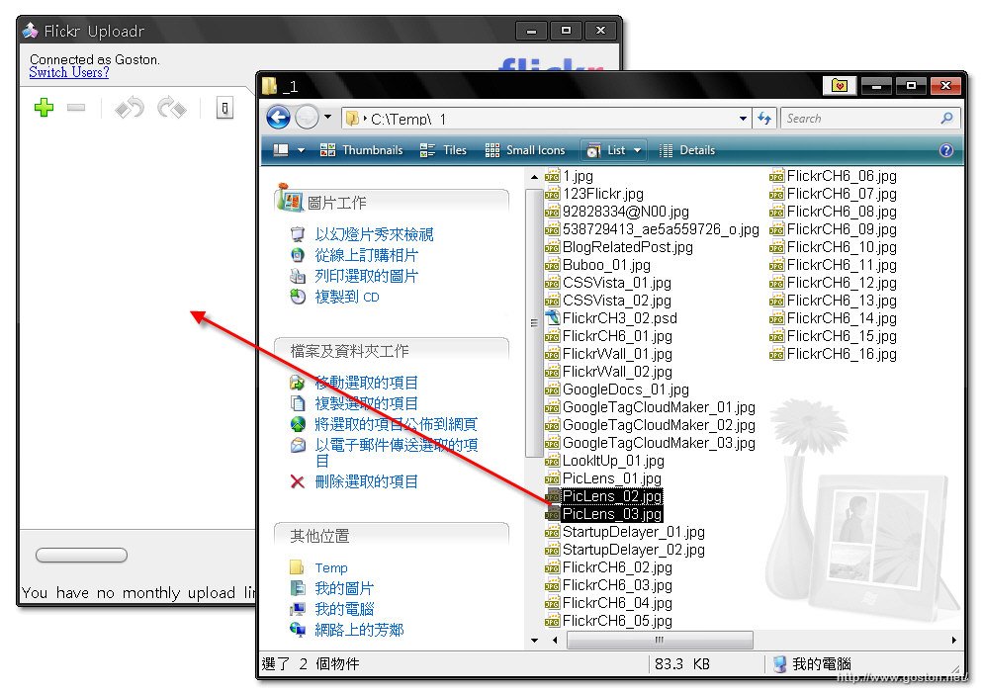The image size is (983, 693).
Task: Expand the List view dropdown arrow
Action: click(638, 150)
